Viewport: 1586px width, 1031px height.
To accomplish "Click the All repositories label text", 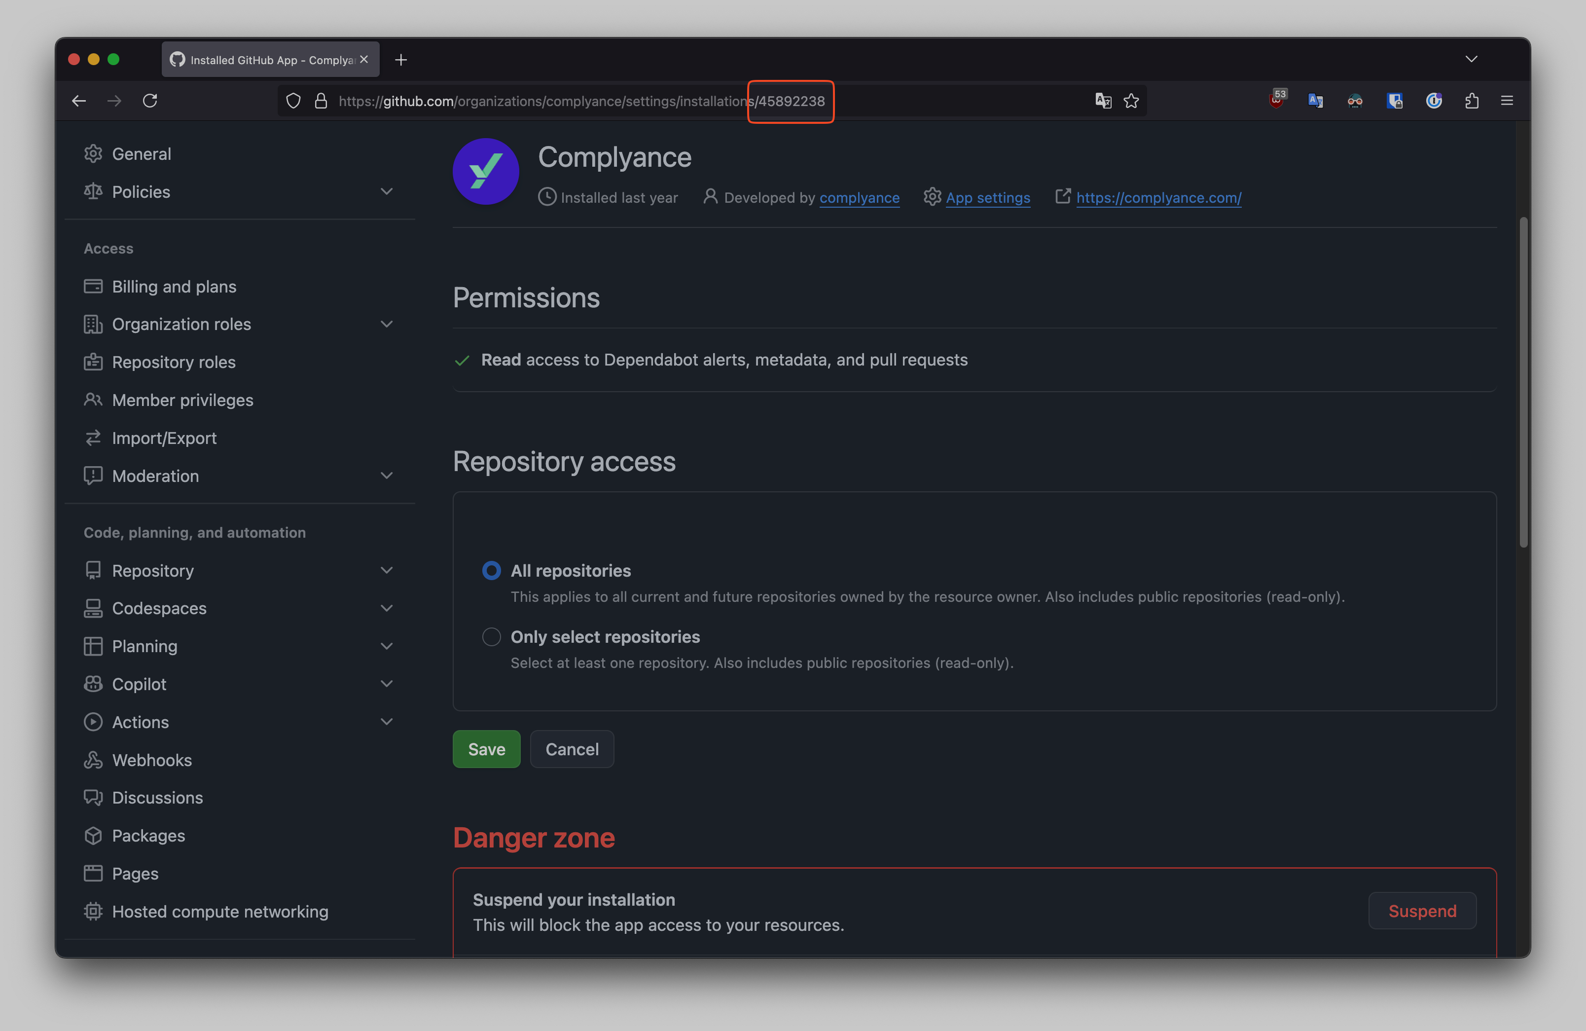I will coord(571,571).
